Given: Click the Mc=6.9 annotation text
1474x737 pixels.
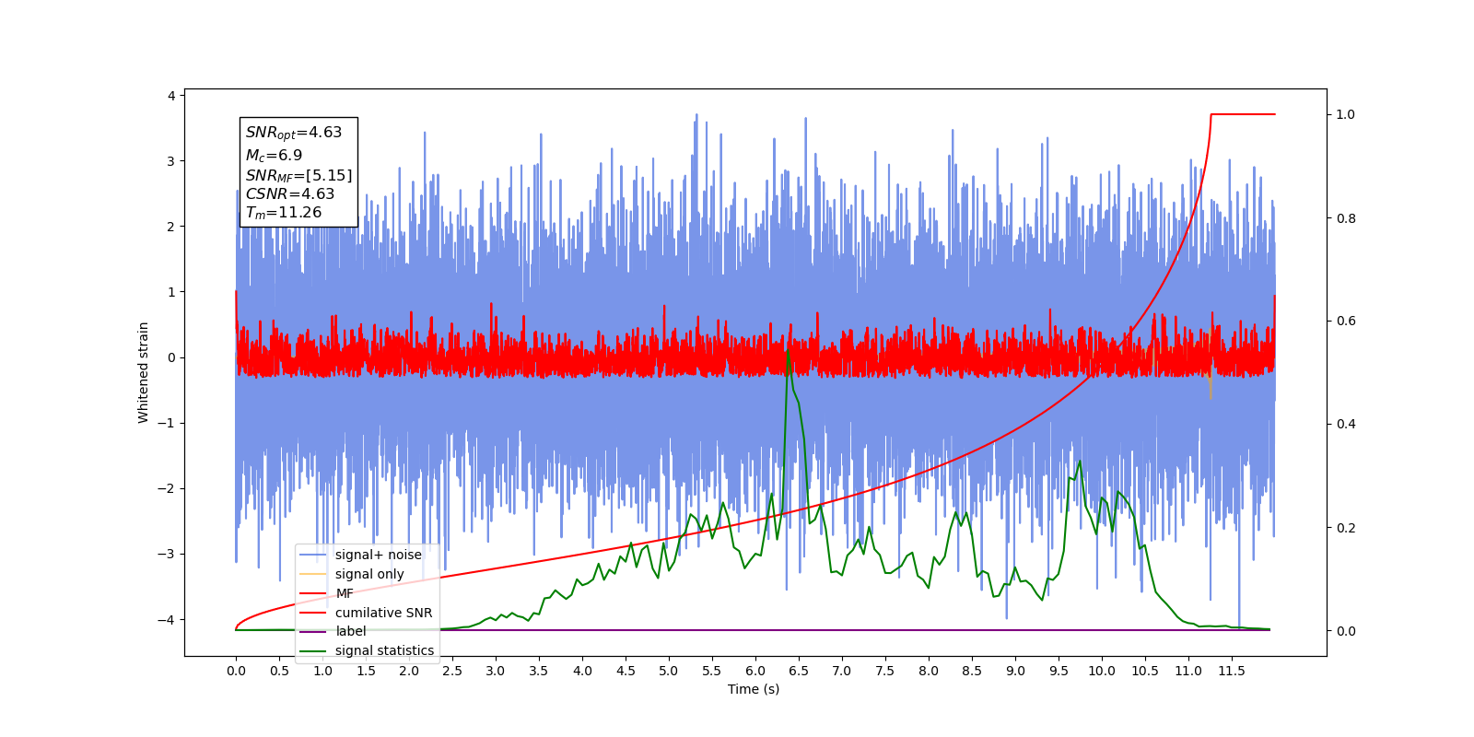Looking at the screenshot, I should (274, 155).
